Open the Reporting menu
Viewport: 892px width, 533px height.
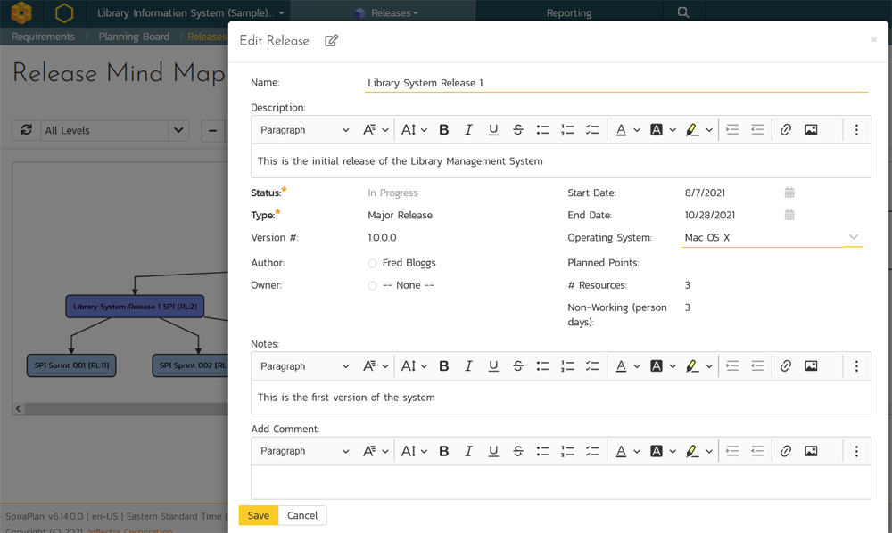click(x=569, y=13)
